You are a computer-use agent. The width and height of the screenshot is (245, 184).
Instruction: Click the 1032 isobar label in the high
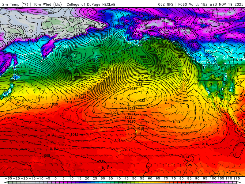(x=141, y=101)
